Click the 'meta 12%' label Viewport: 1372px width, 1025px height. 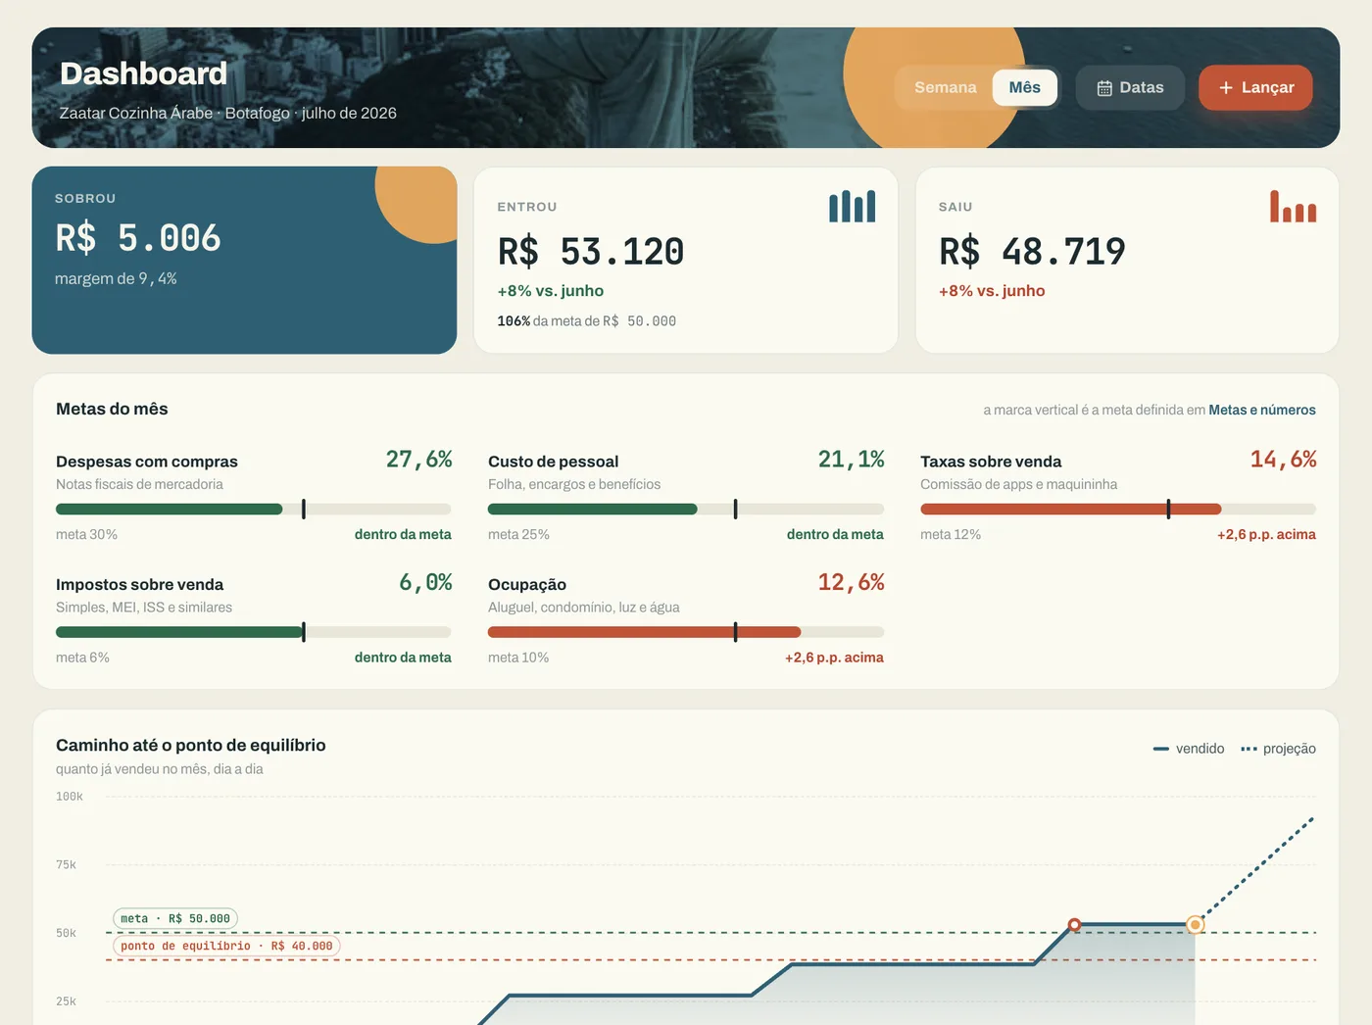pos(951,534)
